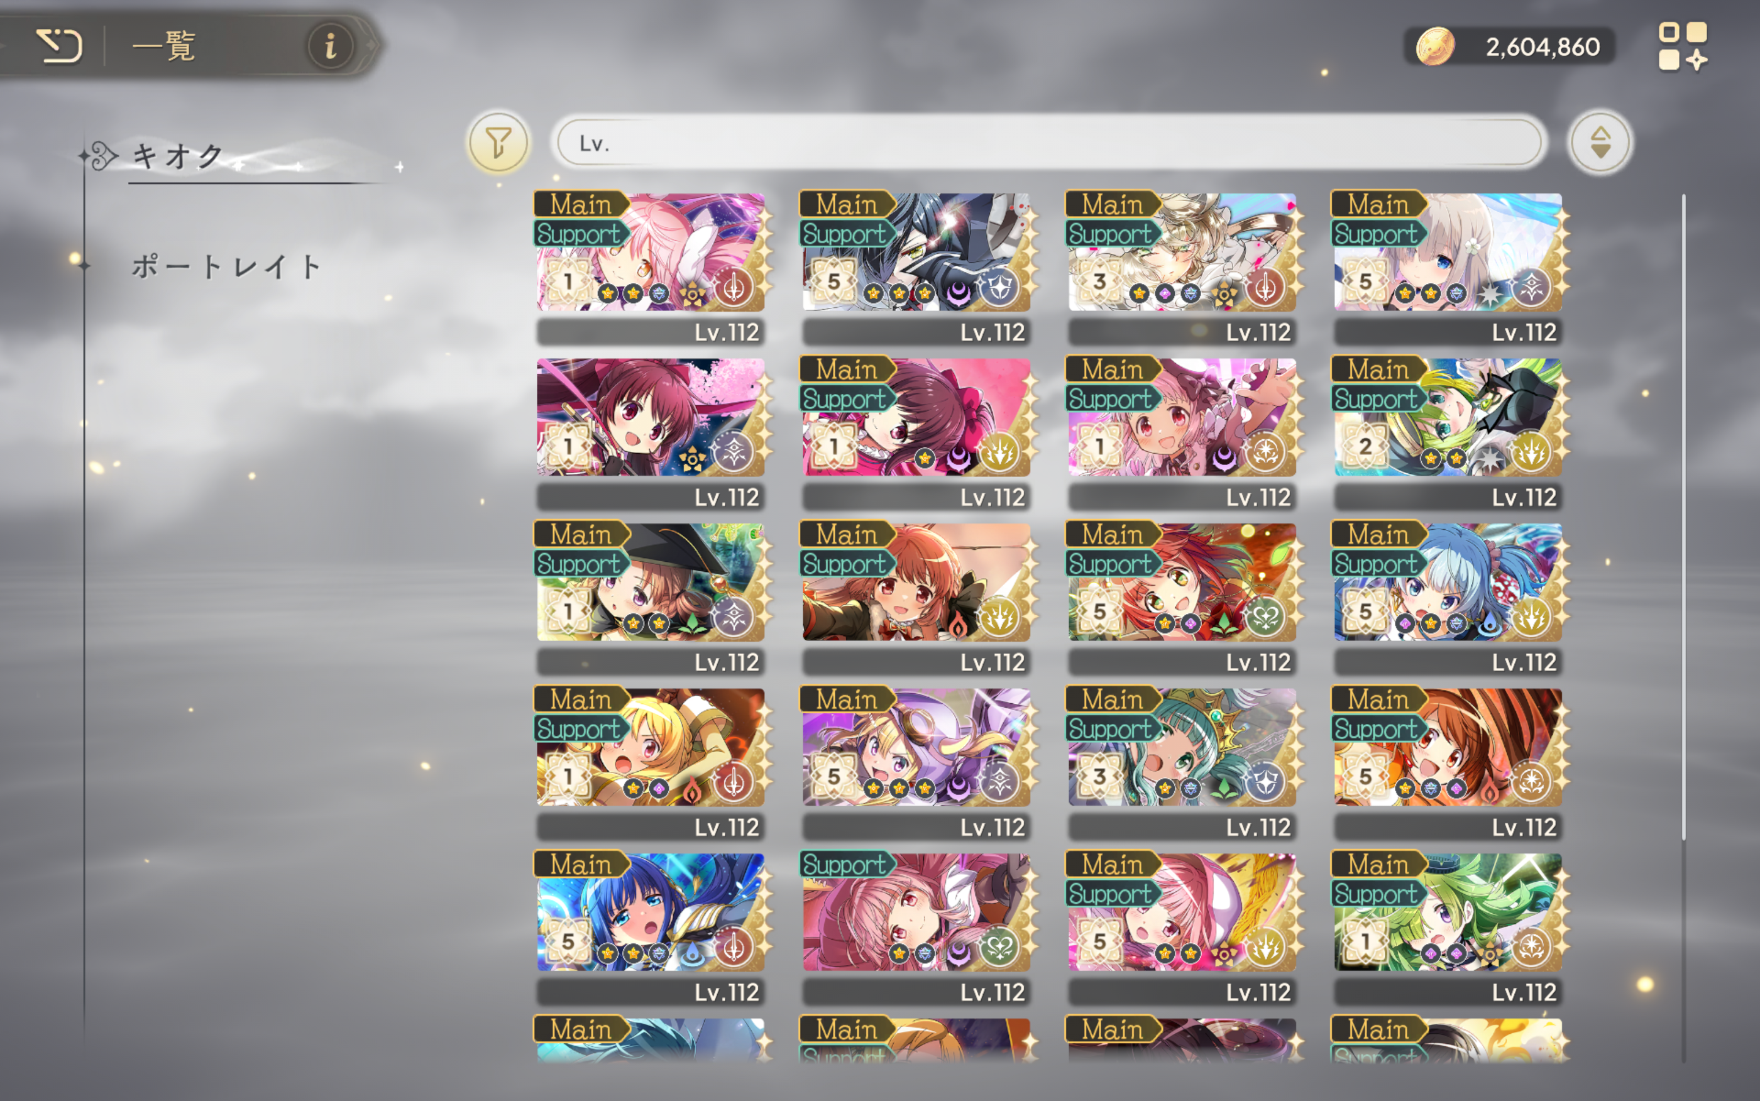The height and width of the screenshot is (1101, 1760).
Task: Click the gold coin currency icon
Action: pos(1434,47)
